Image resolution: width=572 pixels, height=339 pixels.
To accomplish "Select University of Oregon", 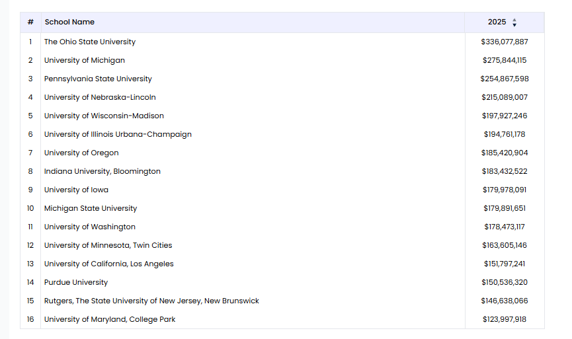I will point(81,153).
